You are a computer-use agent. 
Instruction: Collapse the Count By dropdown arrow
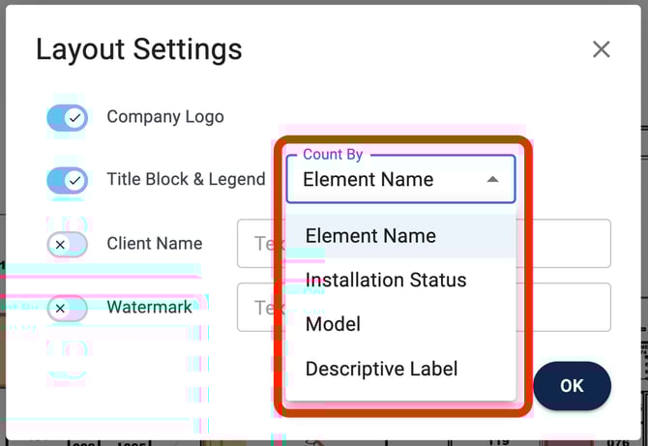click(492, 180)
